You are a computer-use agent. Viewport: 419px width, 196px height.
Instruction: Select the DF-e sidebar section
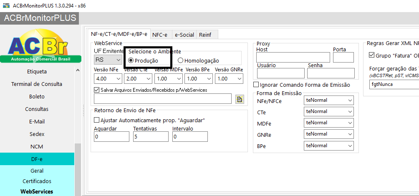click(x=37, y=159)
